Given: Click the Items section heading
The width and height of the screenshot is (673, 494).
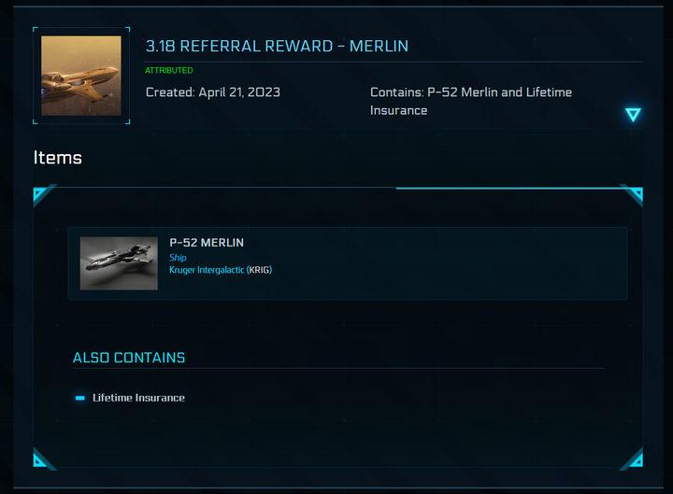Looking at the screenshot, I should pyautogui.click(x=58, y=158).
